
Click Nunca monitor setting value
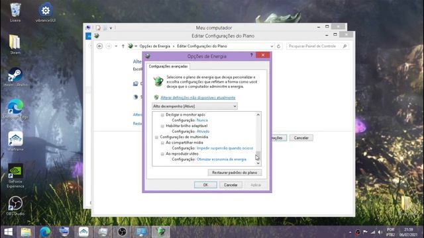[x=202, y=120]
